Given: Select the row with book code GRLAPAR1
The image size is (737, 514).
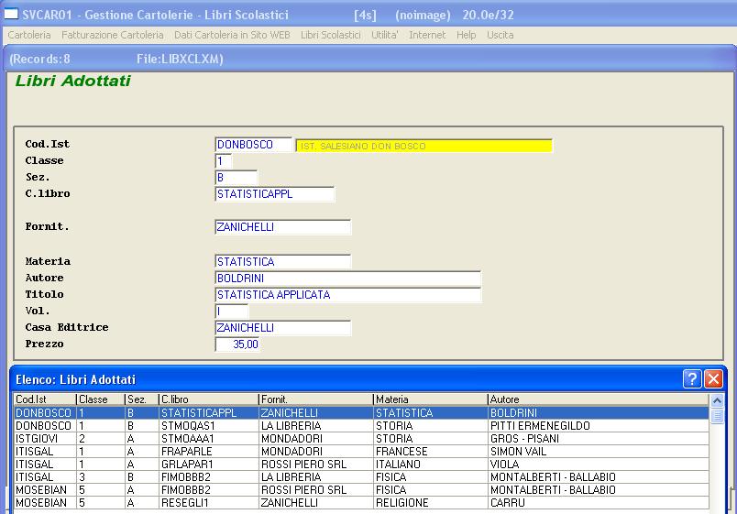Looking at the screenshot, I should tap(361, 465).
